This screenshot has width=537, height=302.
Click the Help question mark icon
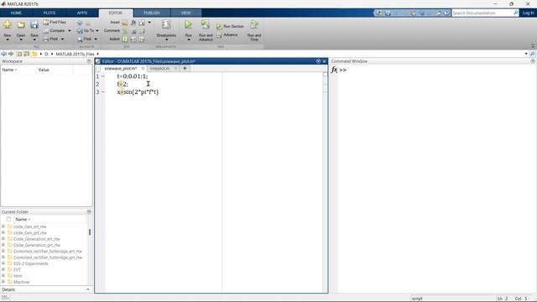click(446, 13)
